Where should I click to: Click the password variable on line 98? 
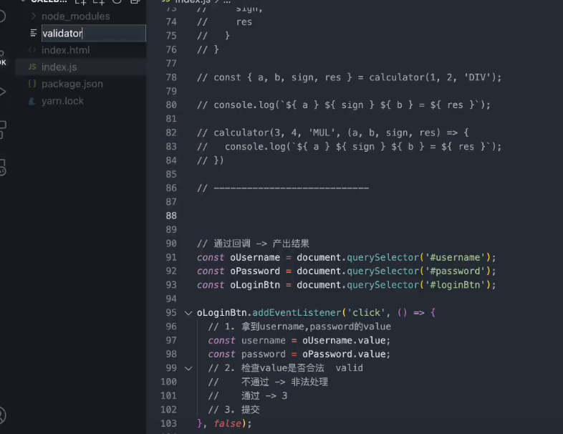263,355
